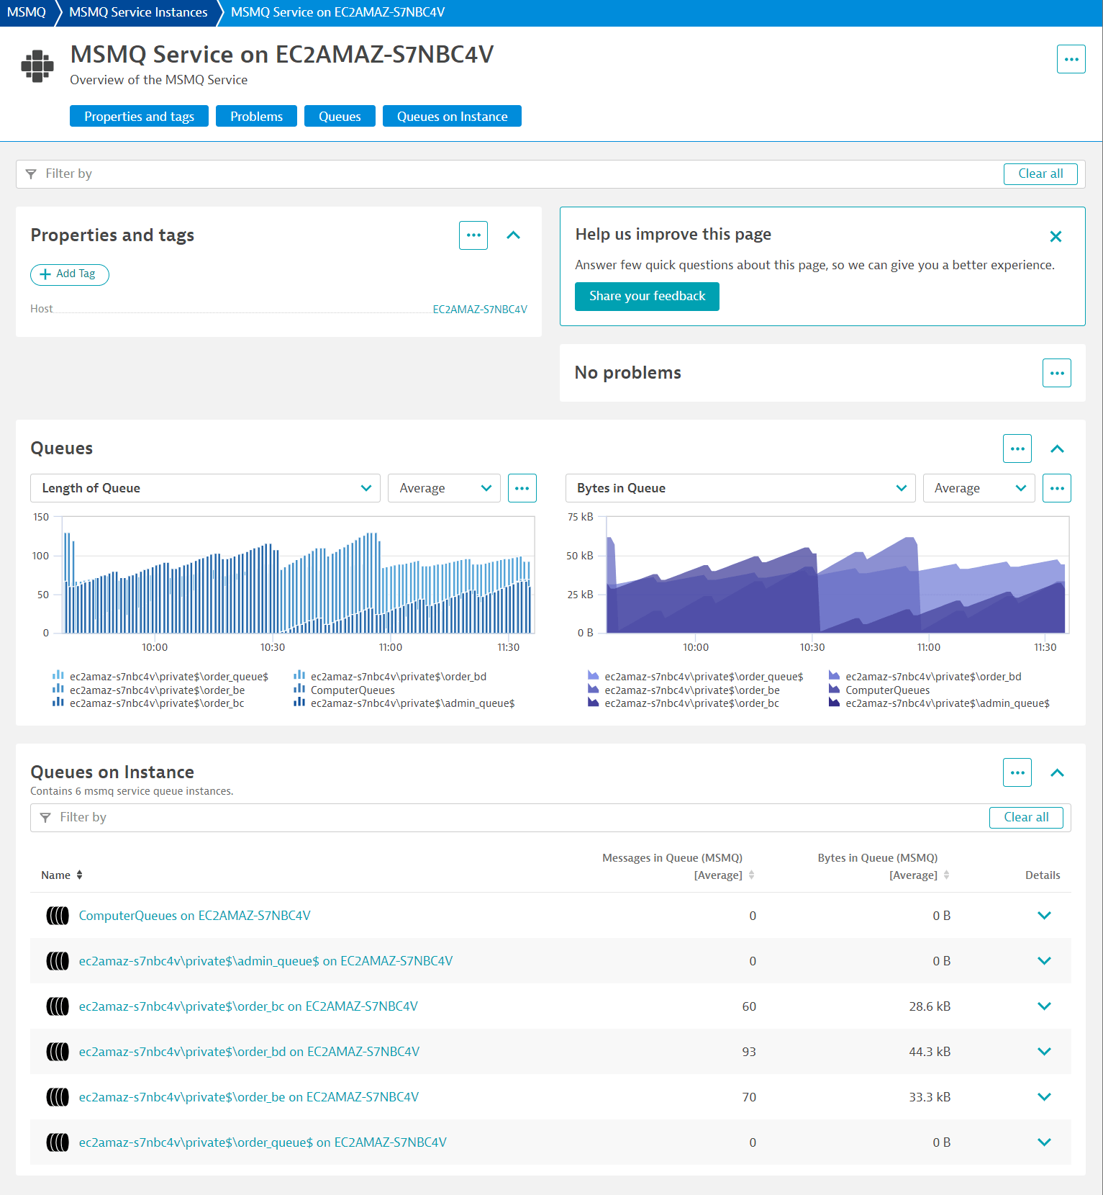Jump to Properties and tags section
Image resolution: width=1103 pixels, height=1195 pixels.
pyautogui.click(x=139, y=116)
